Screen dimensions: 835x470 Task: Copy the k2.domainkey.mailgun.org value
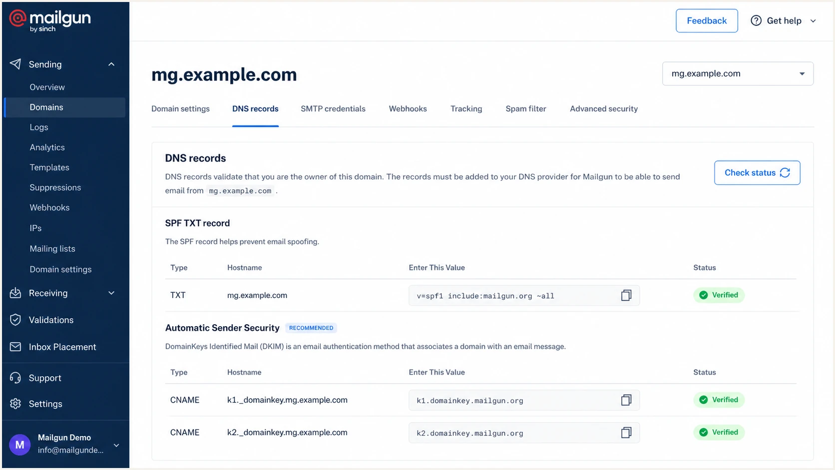tap(626, 433)
